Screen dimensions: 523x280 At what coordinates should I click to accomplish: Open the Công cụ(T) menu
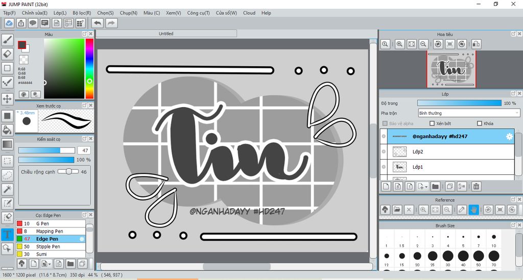coord(199,13)
